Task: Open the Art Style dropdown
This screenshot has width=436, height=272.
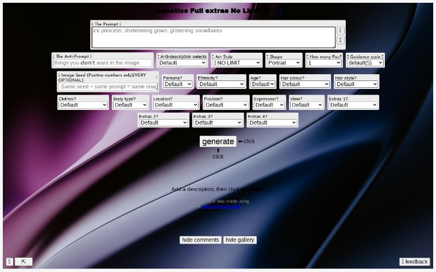Action: (237, 63)
